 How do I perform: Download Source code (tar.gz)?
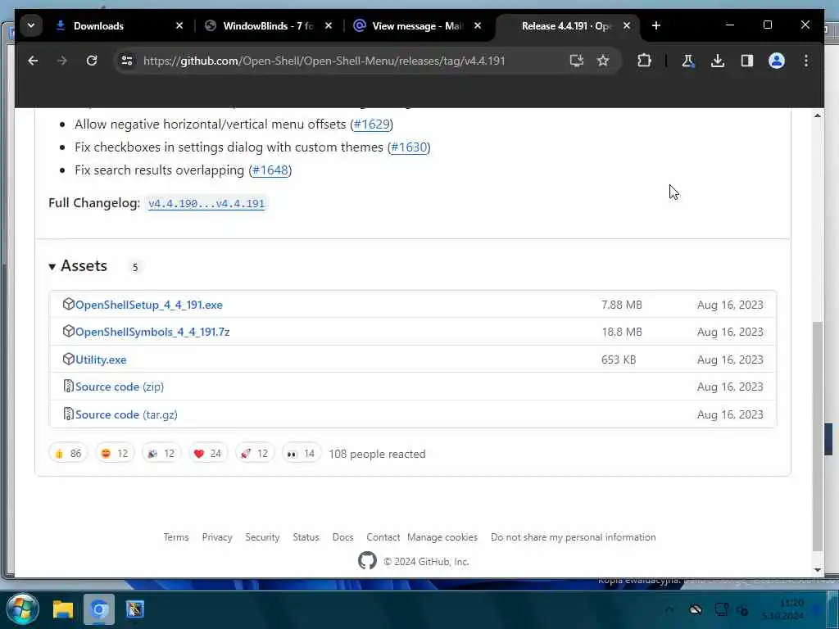coord(126,414)
